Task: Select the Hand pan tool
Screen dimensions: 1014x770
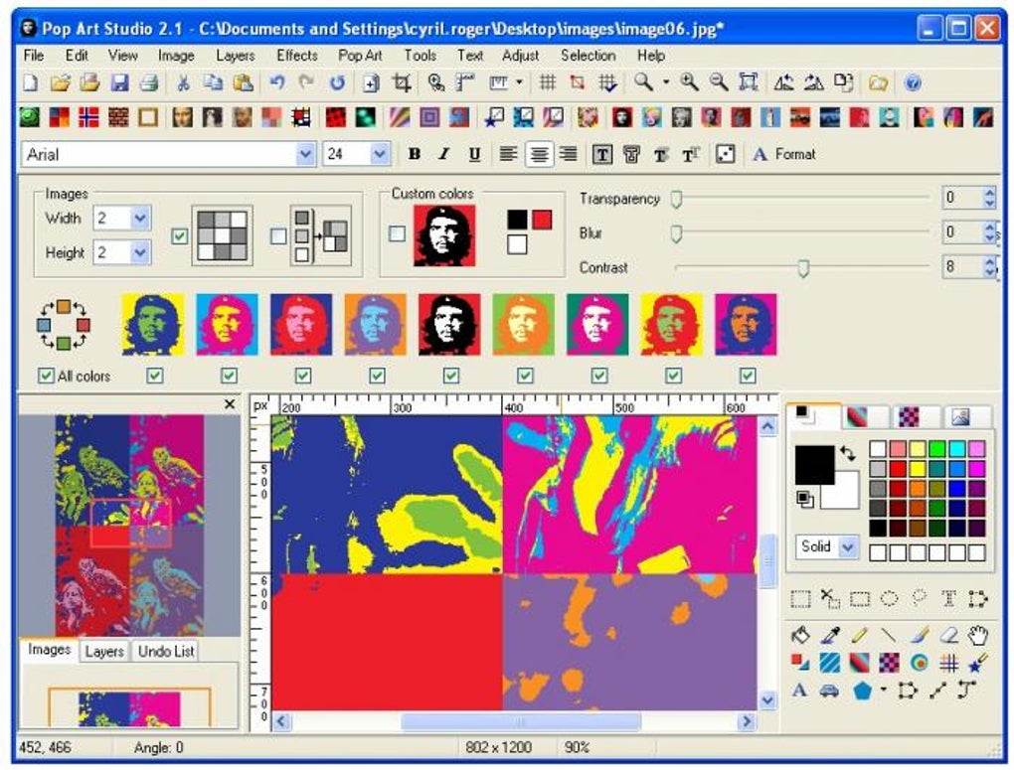Action: (978, 636)
